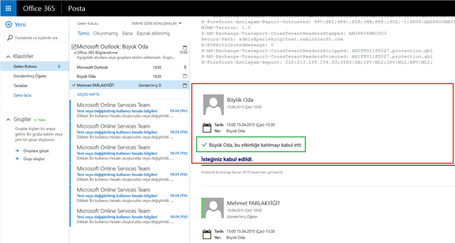Screen dimensions: 455x243
Task: Click the Return-Path header line
Action: (272, 39)
